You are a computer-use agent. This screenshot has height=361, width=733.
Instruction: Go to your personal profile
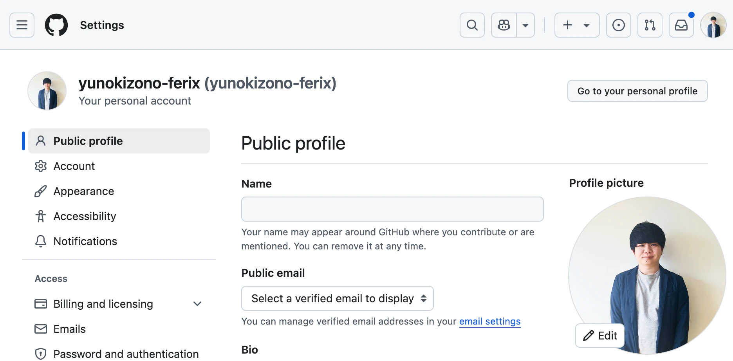pos(637,91)
